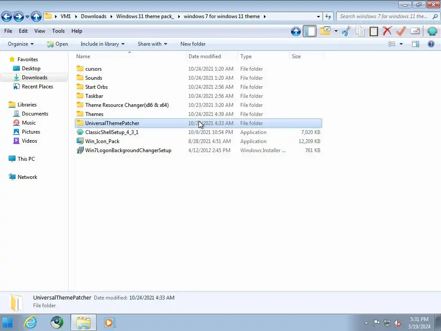Open the Videos library
The image size is (441, 331).
[29, 141]
